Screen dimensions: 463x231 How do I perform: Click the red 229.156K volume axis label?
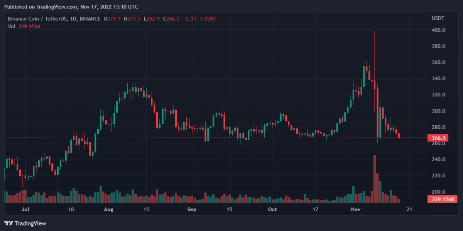(442, 199)
